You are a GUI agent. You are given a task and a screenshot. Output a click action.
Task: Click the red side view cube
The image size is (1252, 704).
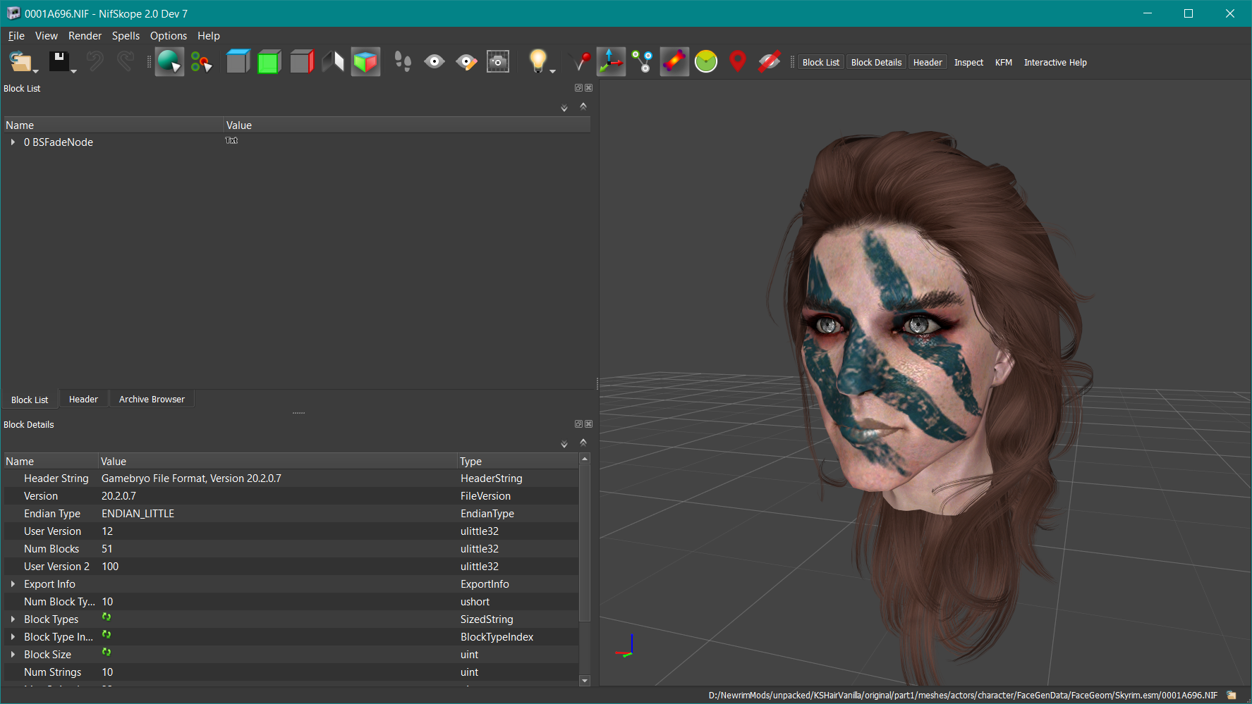(x=301, y=62)
